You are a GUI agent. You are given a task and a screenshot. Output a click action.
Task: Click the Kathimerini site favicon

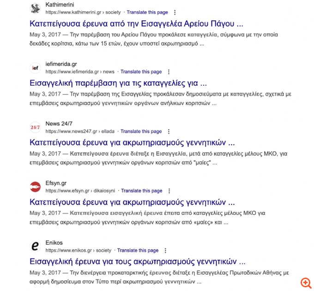coord(36,8)
